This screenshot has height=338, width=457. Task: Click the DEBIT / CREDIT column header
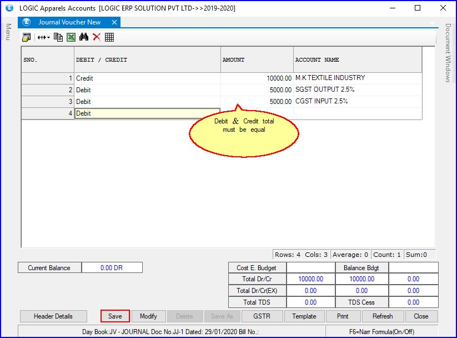pyautogui.click(x=148, y=60)
